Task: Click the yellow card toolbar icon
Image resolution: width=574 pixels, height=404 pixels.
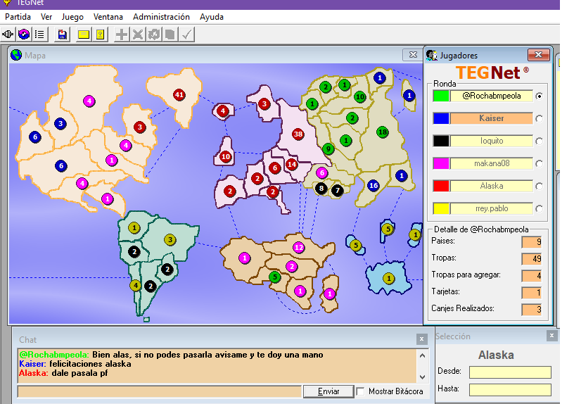Action: [x=83, y=34]
